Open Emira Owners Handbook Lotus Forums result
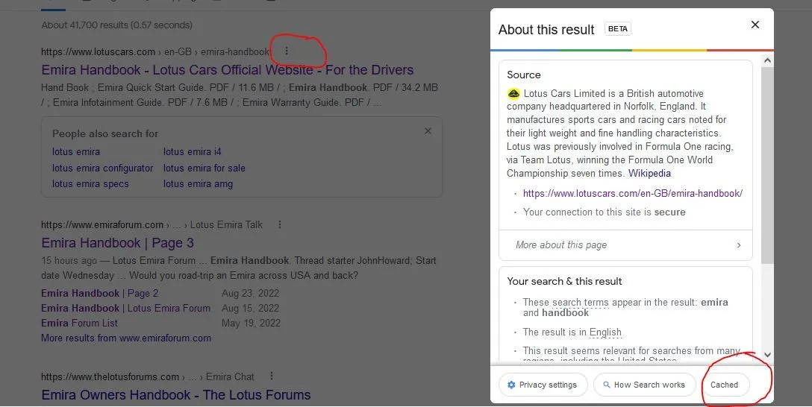 coord(175,395)
